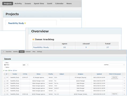Open actions menu icon for issue 103
The image size is (127, 96).
point(124,88)
